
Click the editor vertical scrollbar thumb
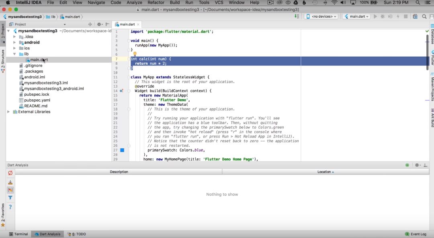click(428, 52)
